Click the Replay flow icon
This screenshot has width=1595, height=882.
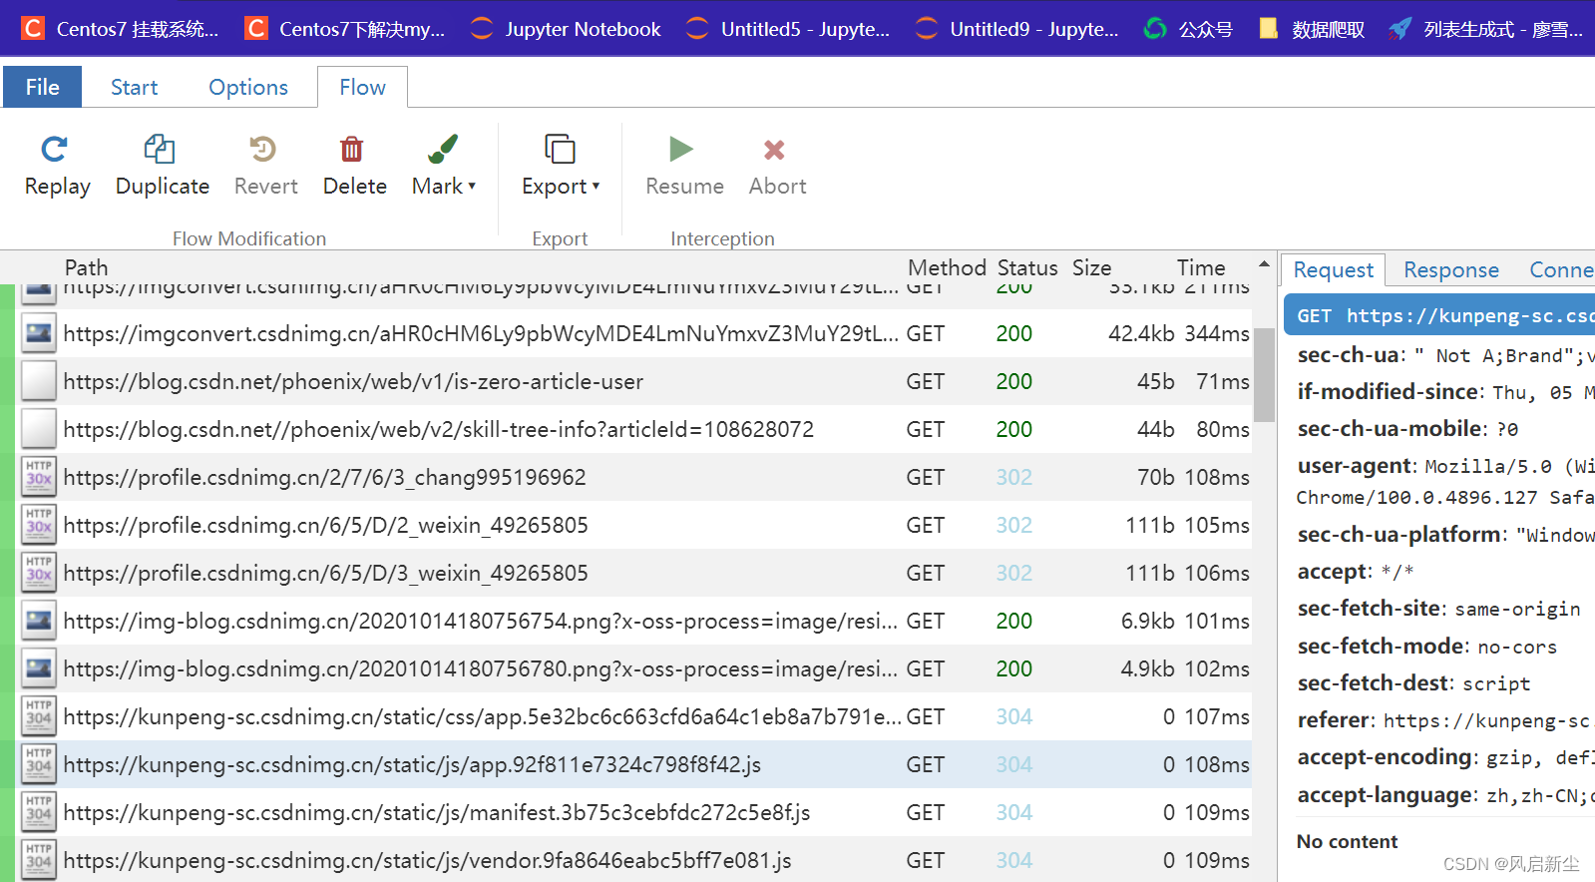(55, 150)
